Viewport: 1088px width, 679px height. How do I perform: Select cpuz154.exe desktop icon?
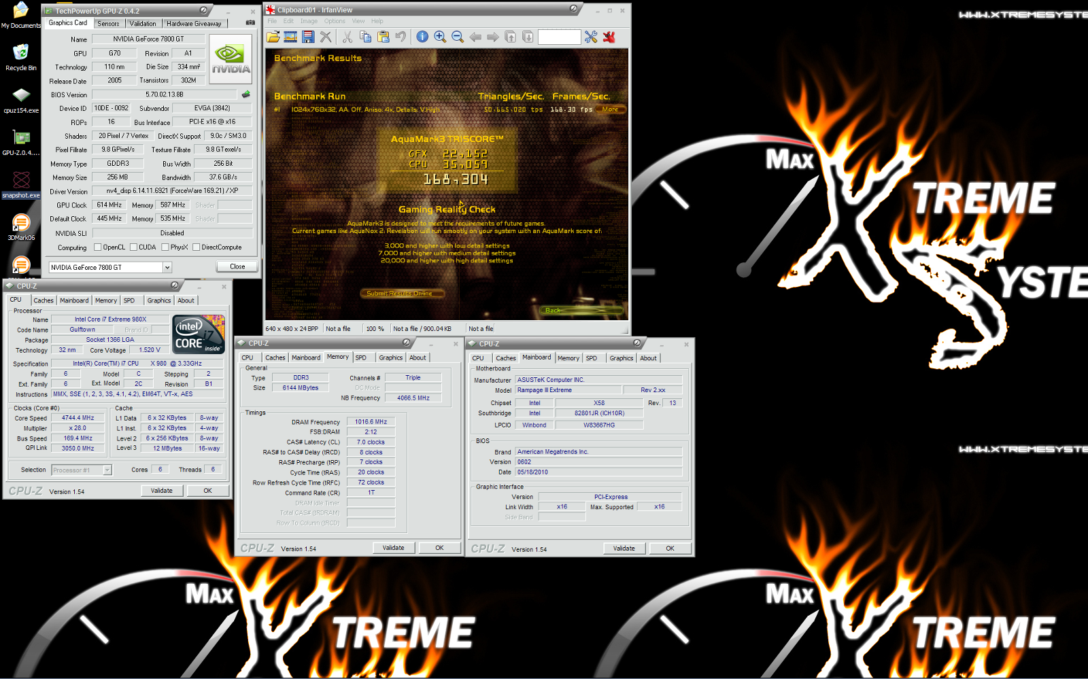(x=21, y=100)
